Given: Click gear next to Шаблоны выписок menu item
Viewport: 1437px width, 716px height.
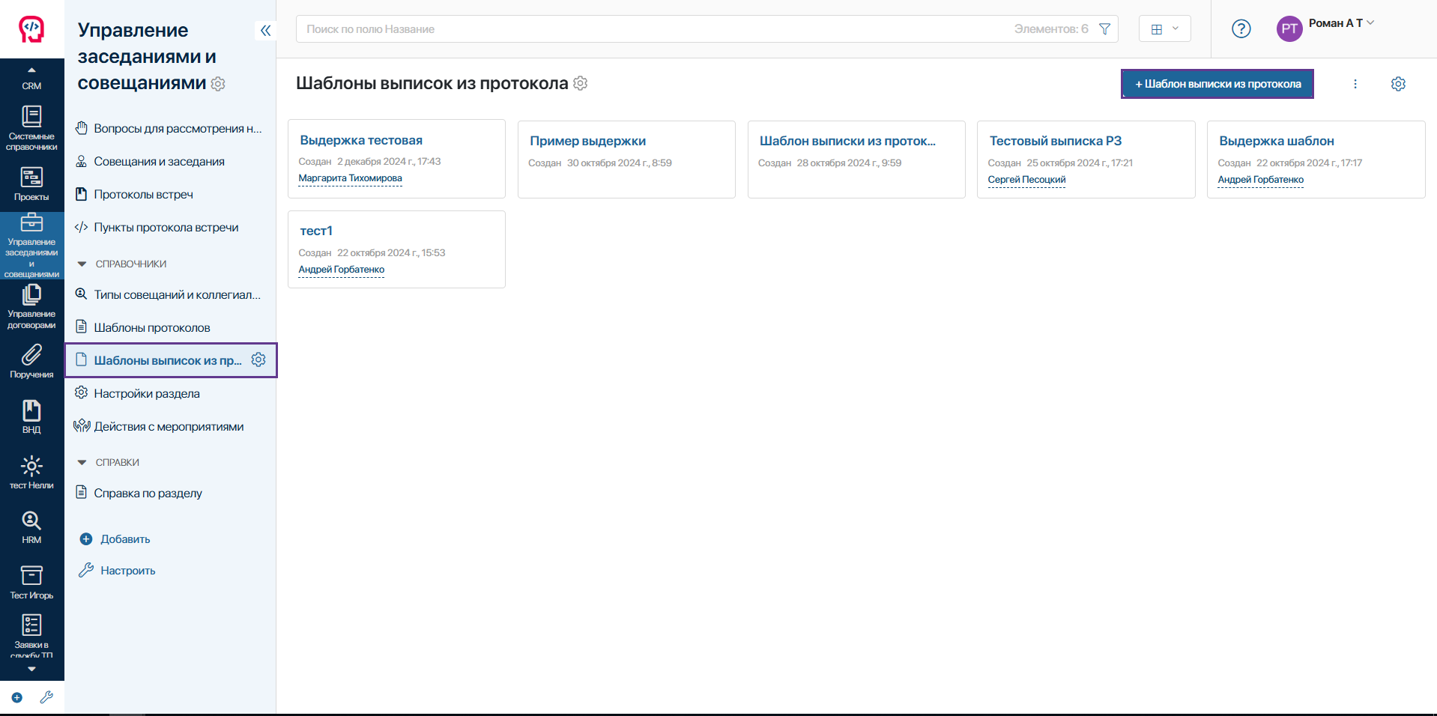Looking at the screenshot, I should [258, 360].
